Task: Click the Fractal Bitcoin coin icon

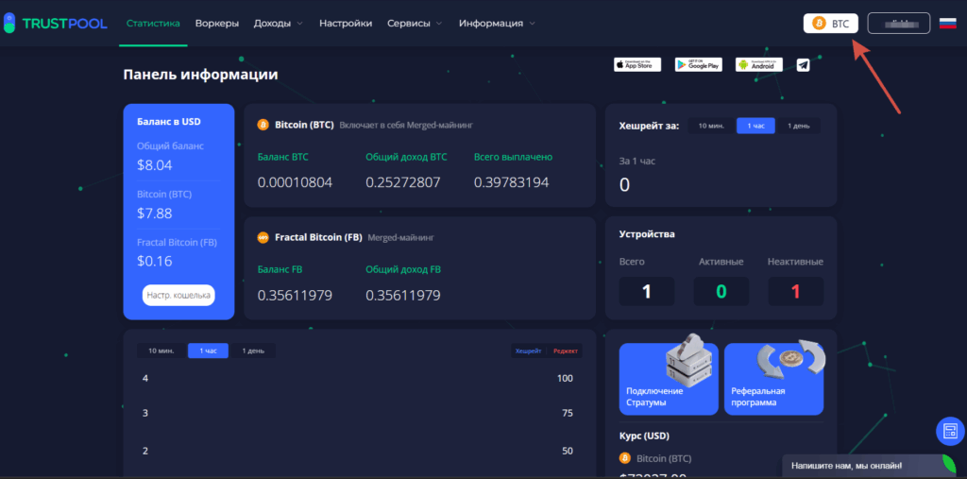Action: tap(263, 237)
